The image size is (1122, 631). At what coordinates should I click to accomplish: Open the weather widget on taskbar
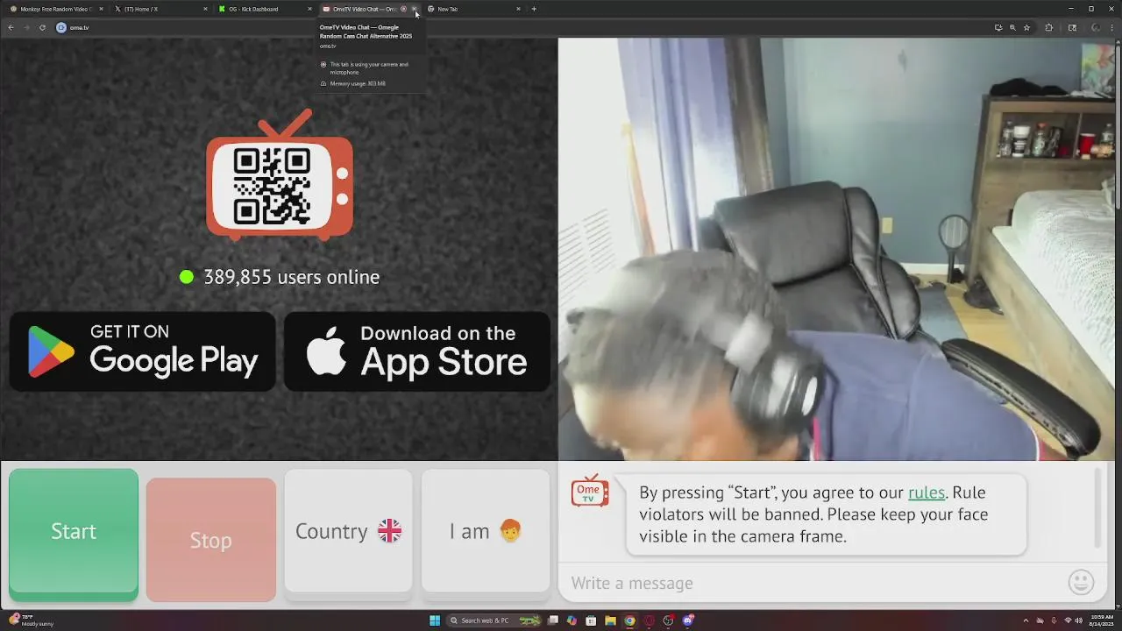tap(32, 620)
